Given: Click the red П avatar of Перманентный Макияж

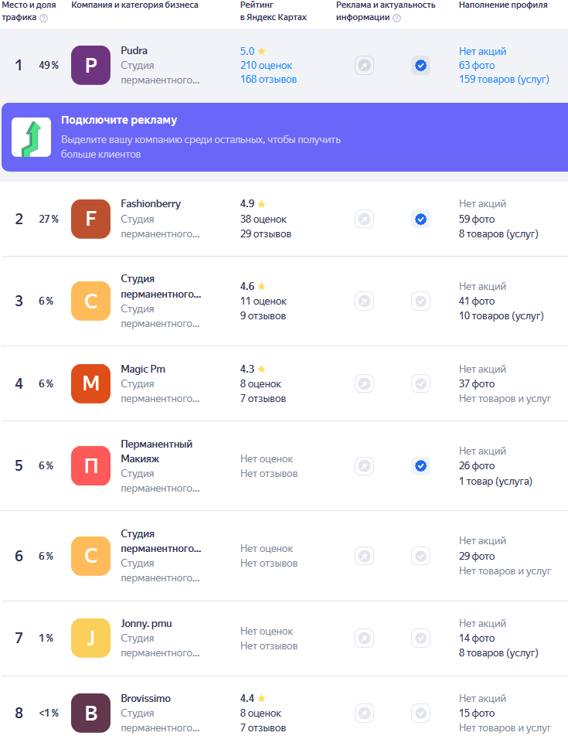Looking at the screenshot, I should tap(91, 466).
